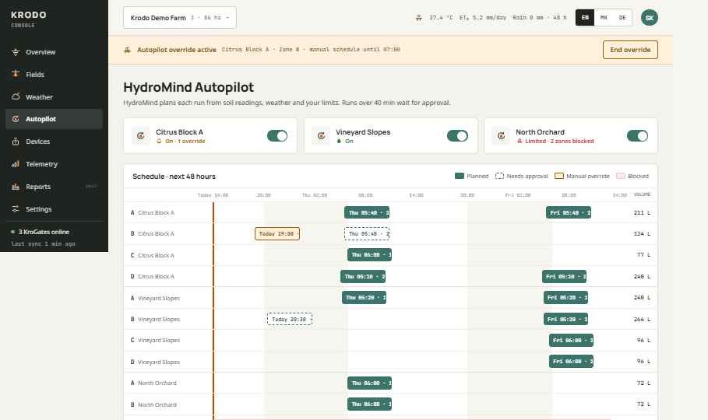Screen dimensions: 708x420
Task: Go to the Weather section
Action: click(54, 97)
